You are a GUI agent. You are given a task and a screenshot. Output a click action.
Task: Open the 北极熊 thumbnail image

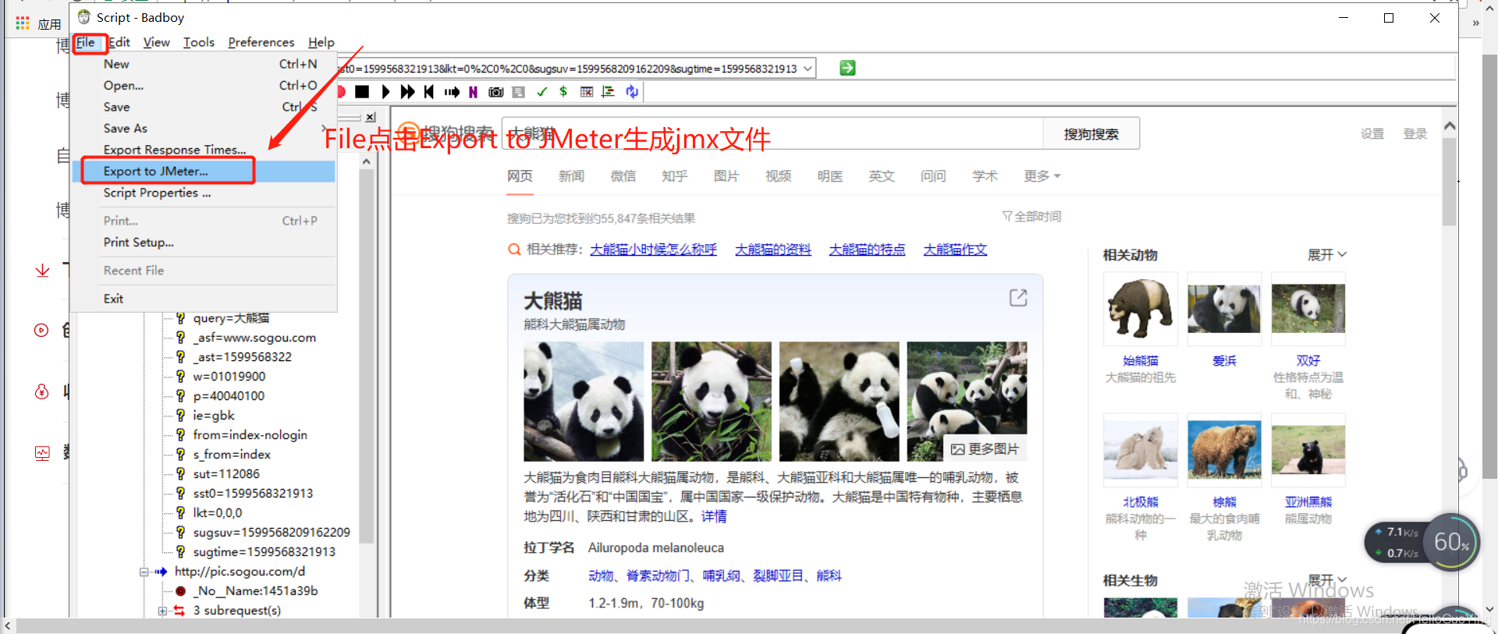[x=1141, y=450]
